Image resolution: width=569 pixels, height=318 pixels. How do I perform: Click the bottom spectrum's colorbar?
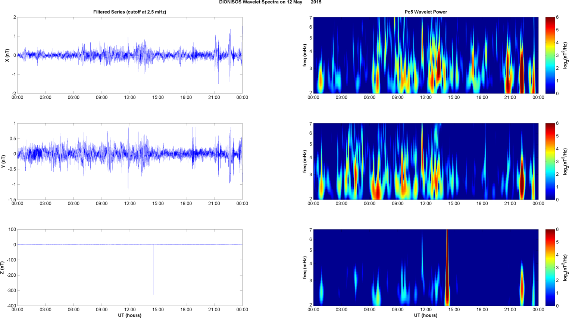coord(550,267)
